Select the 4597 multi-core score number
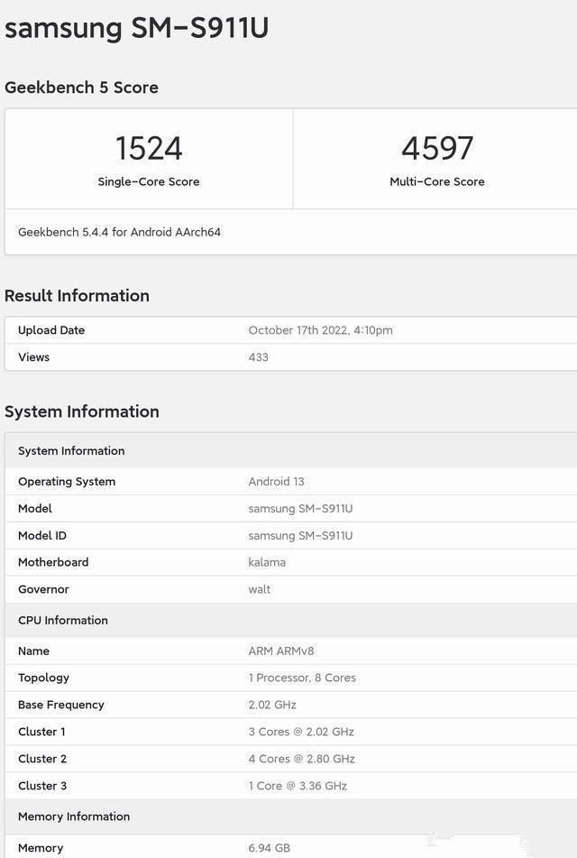Viewport: 577px width, 858px height. tap(436, 148)
